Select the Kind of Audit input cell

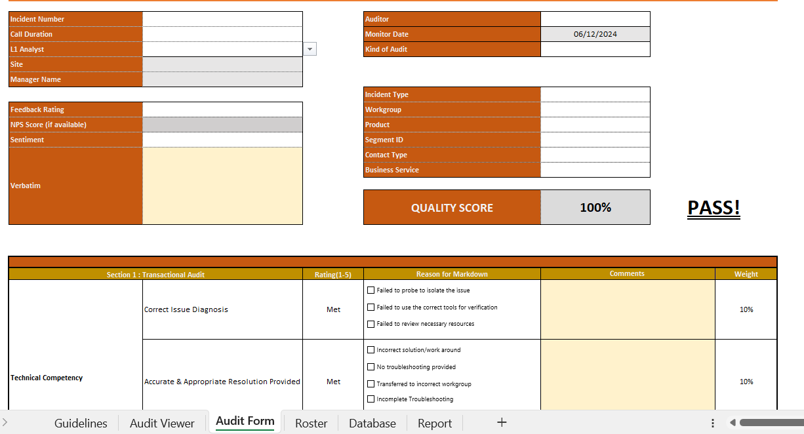pos(595,49)
